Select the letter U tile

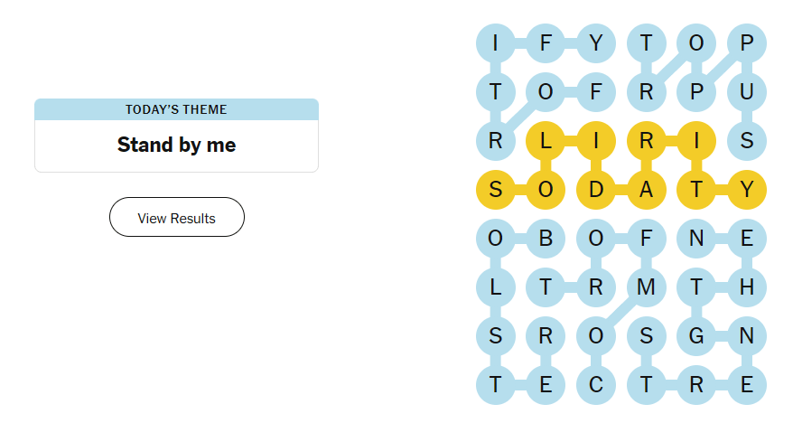pos(746,92)
